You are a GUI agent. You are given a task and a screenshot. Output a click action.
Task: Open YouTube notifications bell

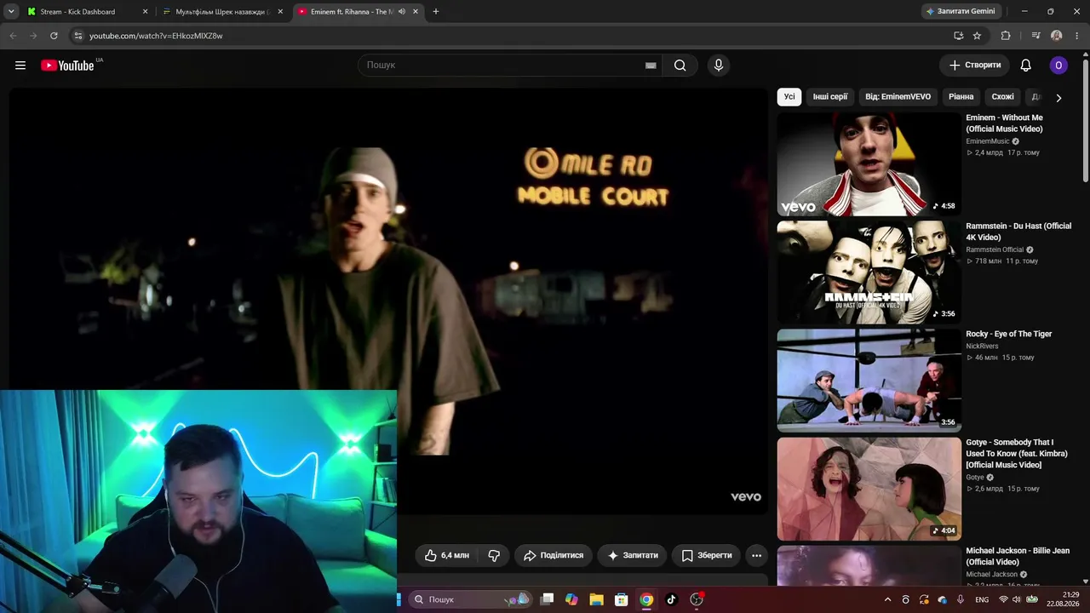click(x=1026, y=66)
